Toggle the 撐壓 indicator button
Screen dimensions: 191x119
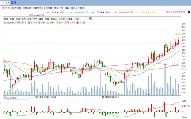(47, 19)
